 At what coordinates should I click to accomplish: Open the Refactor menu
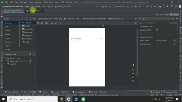tap(38, 2)
